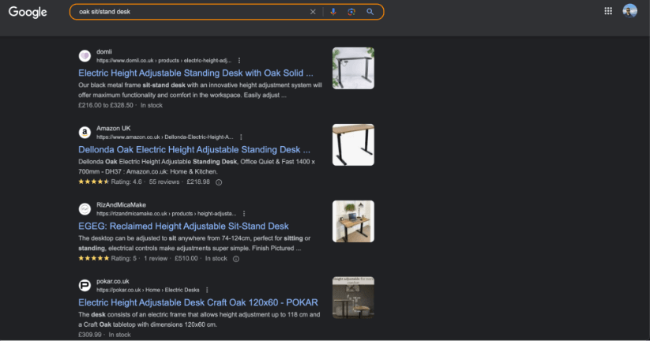The height and width of the screenshot is (341, 650).
Task: Click the pokar.co.uk site name text
Action: [x=113, y=281]
